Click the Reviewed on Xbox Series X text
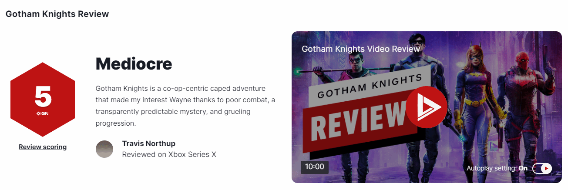This screenshot has width=568, height=190. [x=169, y=154]
